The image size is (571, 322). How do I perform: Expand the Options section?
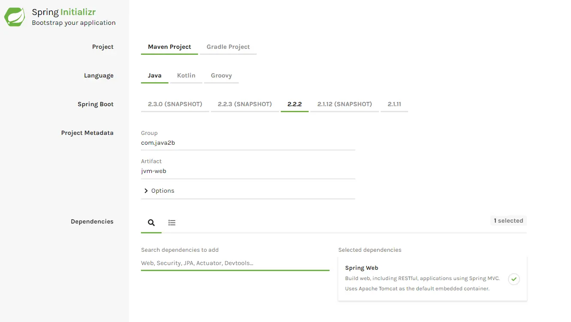click(159, 191)
